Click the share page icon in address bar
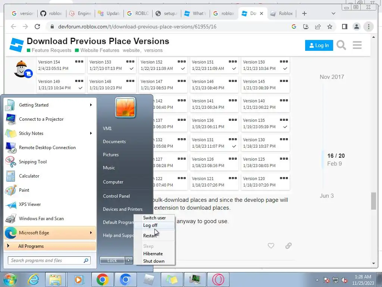Screen dimensions: 382x287 (318, 27)
